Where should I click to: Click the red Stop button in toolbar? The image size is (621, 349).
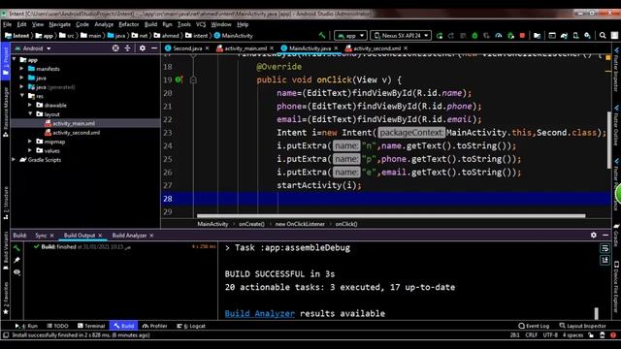pos(522,36)
